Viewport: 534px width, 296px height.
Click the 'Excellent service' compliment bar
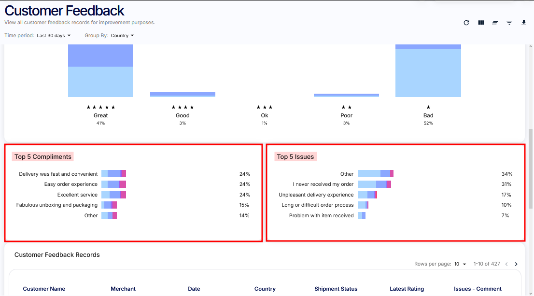tap(113, 195)
